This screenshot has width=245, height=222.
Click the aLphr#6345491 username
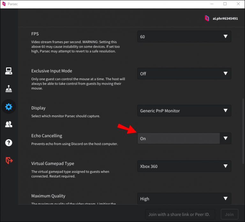225,18
